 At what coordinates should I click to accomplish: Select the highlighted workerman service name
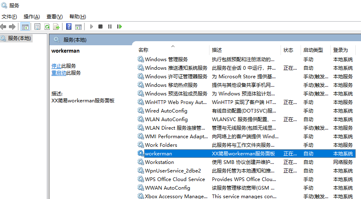pos(158,154)
